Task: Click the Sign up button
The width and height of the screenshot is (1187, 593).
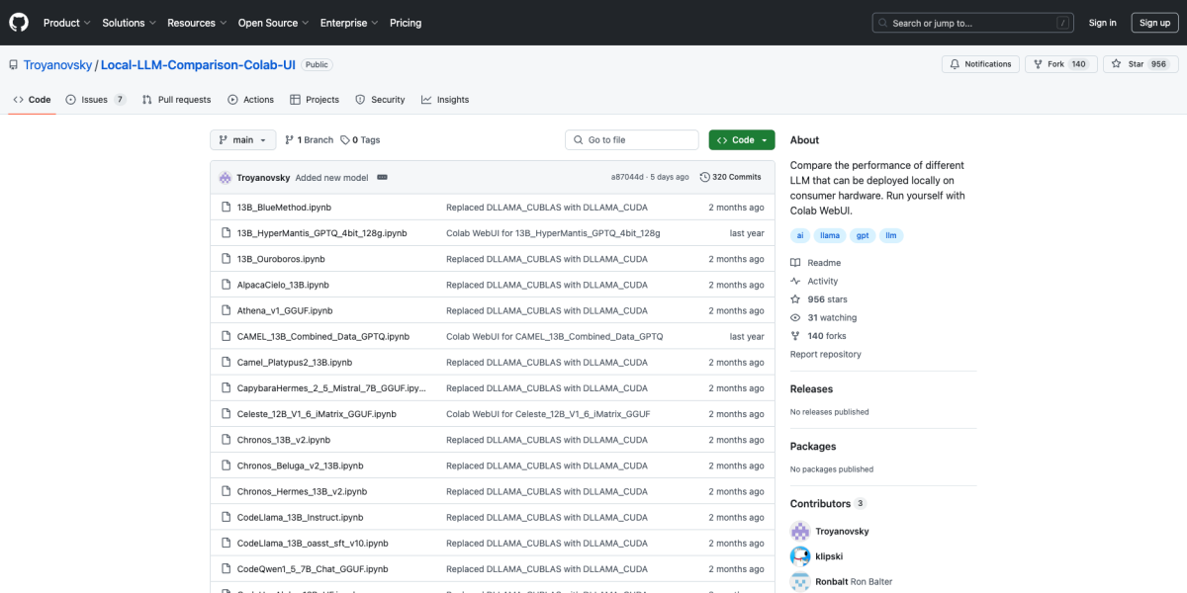Action: [x=1154, y=23]
